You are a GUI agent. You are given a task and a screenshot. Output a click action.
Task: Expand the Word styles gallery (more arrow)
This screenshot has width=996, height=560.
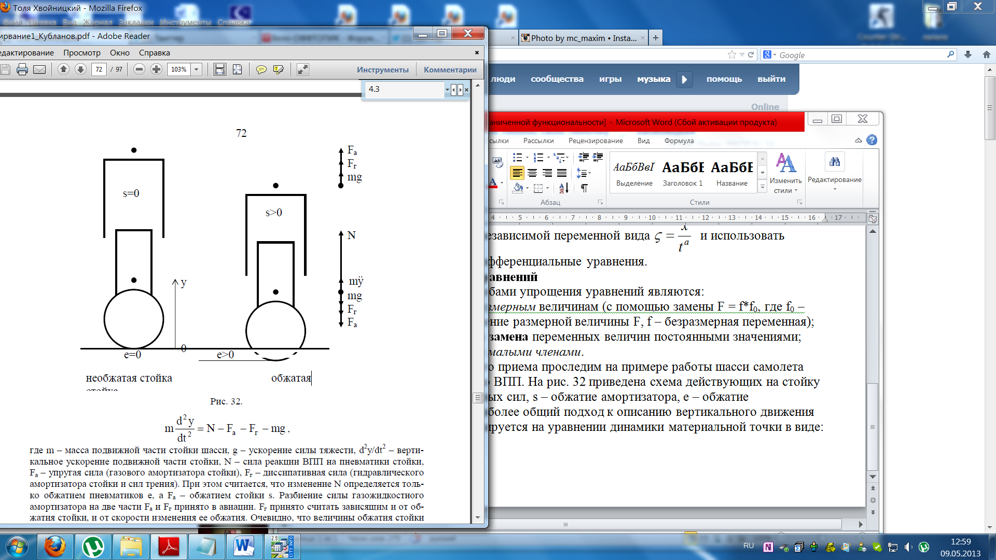tap(763, 187)
